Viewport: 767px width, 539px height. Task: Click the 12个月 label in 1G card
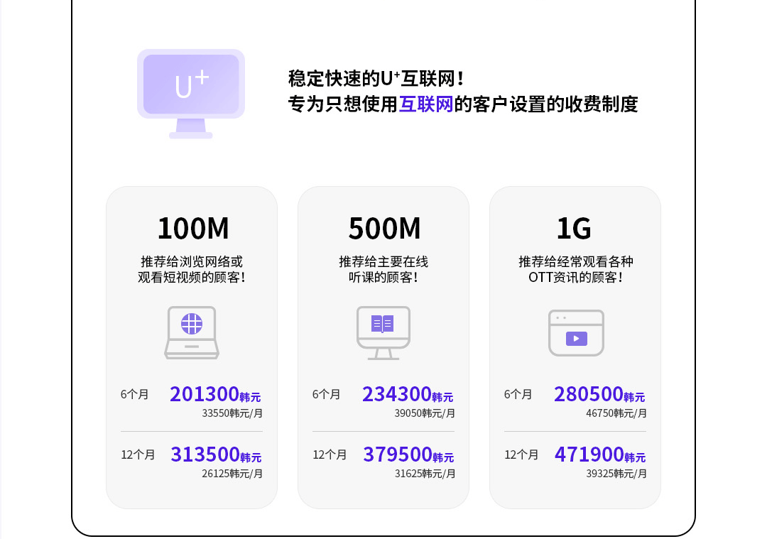point(521,455)
